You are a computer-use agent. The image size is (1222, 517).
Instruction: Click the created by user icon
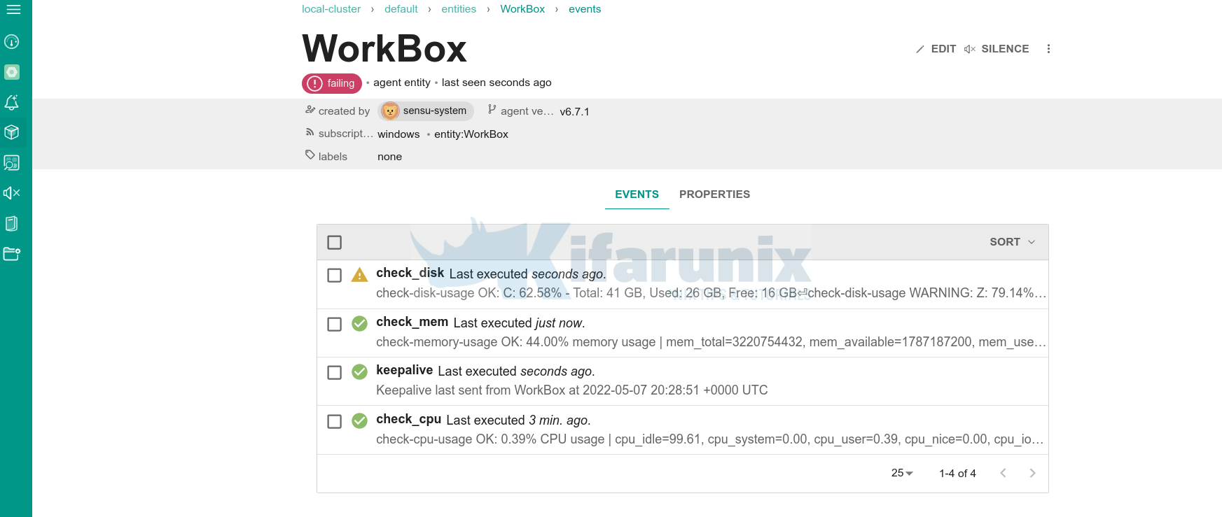tap(310, 110)
